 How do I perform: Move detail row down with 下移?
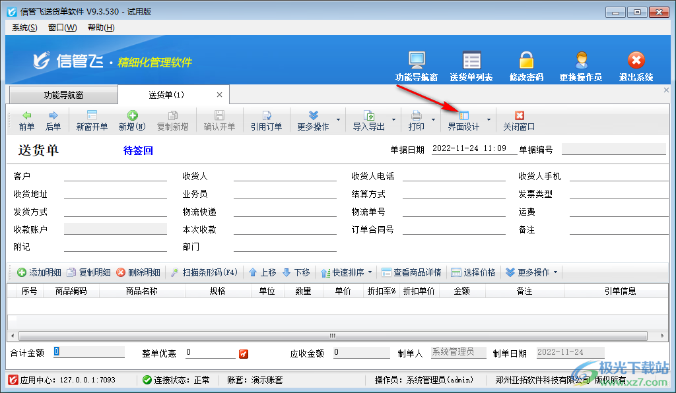[296, 272]
